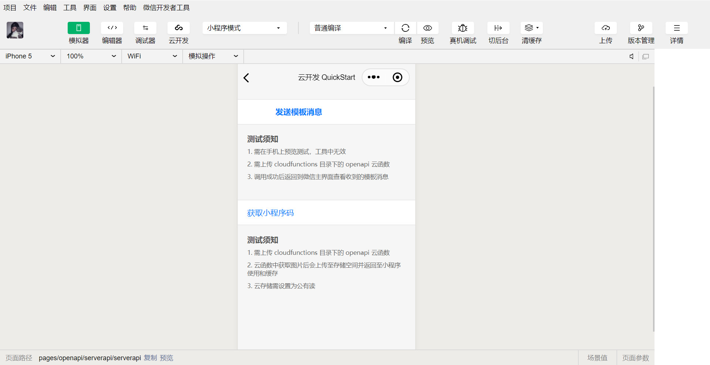Click the mini program close circle icon

click(398, 77)
